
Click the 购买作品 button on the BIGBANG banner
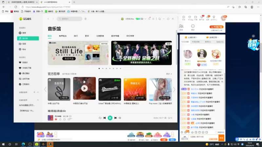pos(69,59)
